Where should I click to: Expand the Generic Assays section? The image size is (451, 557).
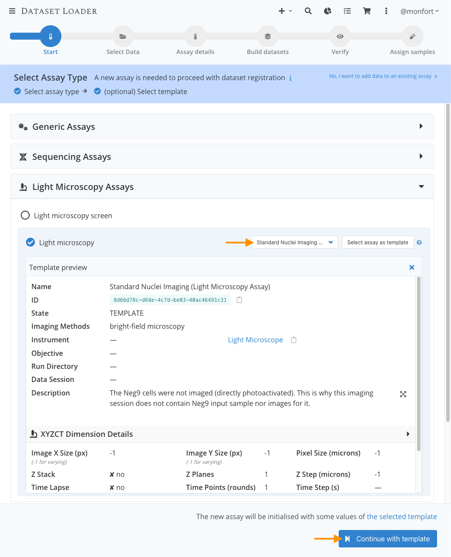coord(222,126)
